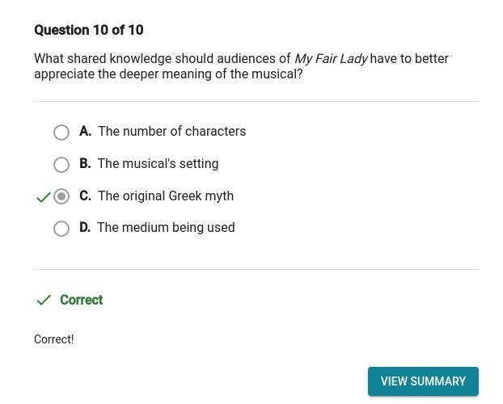This screenshot has width=503, height=404.
Task: Click the italic 'My Fair Lady' title
Action: coord(330,59)
